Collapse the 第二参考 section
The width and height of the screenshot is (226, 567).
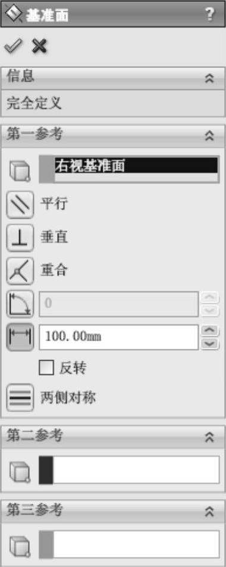pyautogui.click(x=209, y=437)
